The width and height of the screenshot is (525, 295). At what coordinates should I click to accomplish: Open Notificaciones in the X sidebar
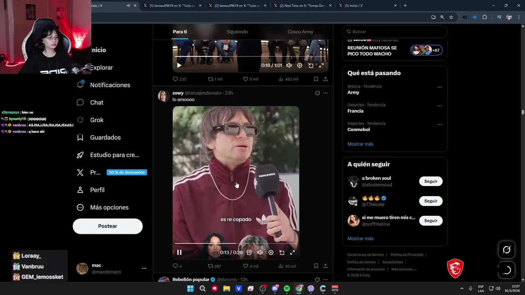tap(103, 85)
